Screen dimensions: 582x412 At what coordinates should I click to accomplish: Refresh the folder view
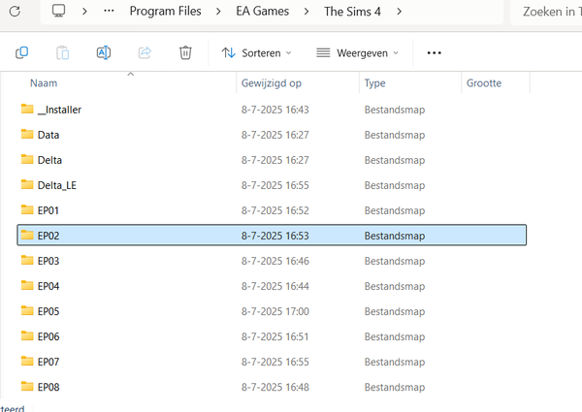pyautogui.click(x=15, y=11)
